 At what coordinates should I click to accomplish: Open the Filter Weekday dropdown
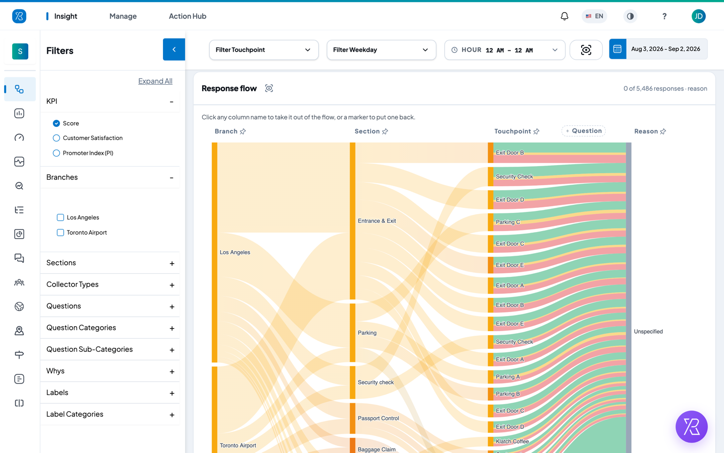pos(381,50)
